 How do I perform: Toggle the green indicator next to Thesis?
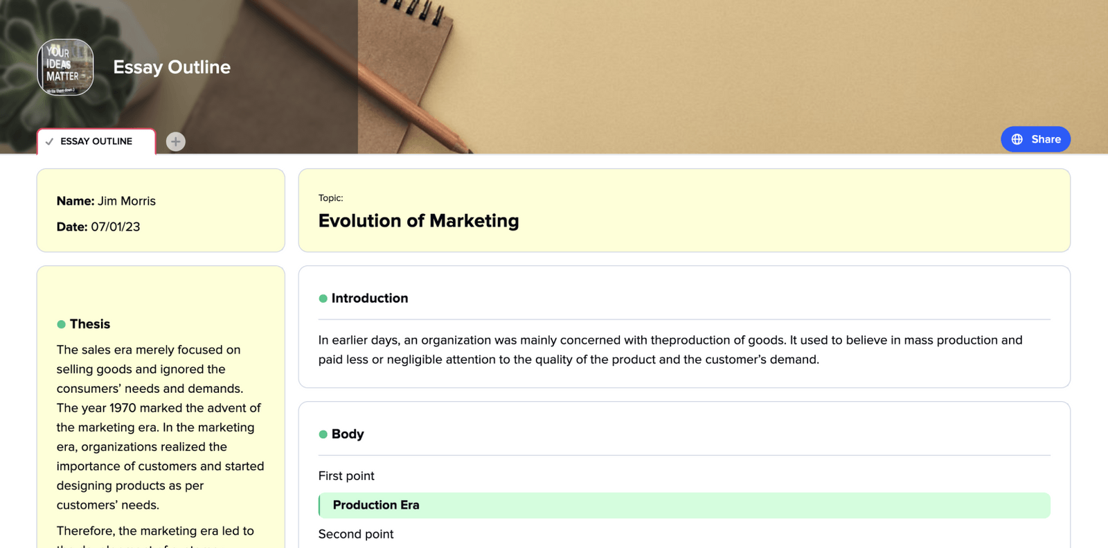61,324
